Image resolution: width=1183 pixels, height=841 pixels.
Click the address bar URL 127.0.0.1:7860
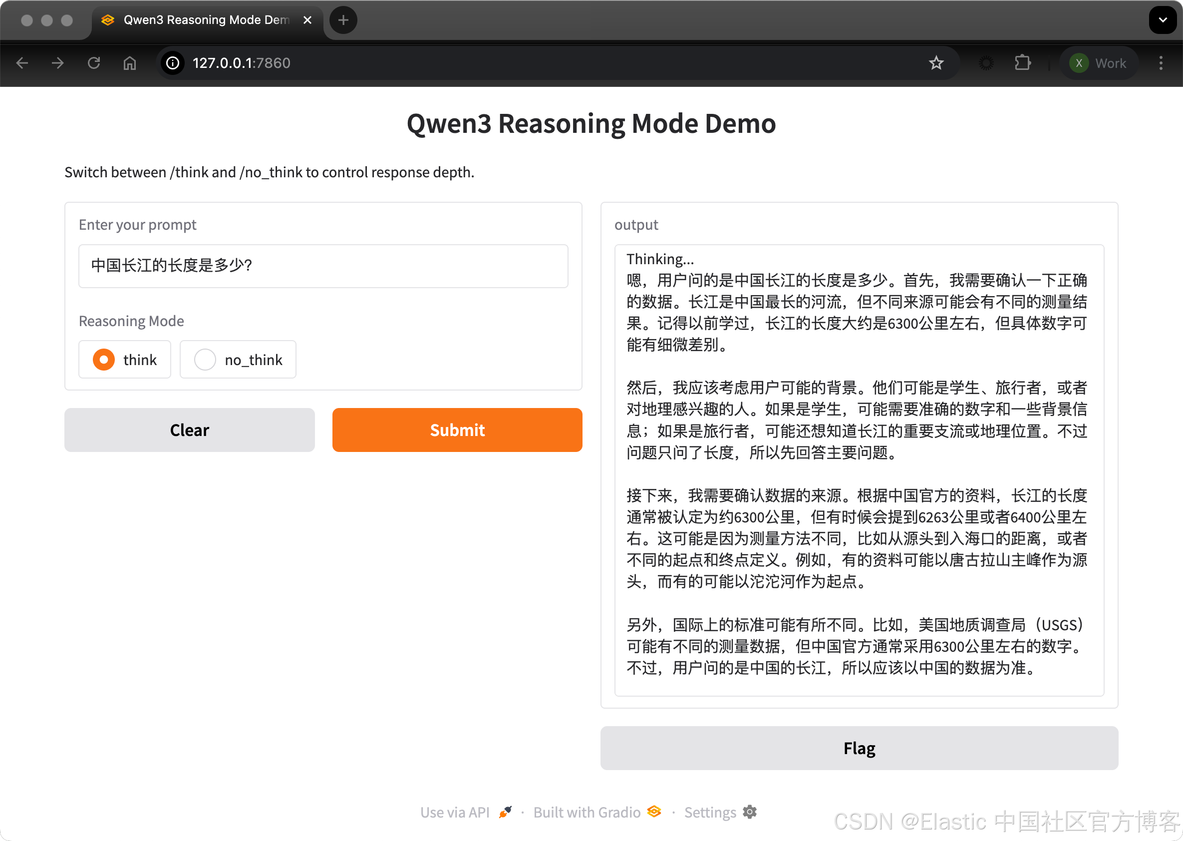(x=241, y=63)
